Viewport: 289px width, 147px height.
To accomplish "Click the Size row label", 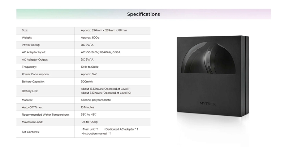I will (25, 31).
